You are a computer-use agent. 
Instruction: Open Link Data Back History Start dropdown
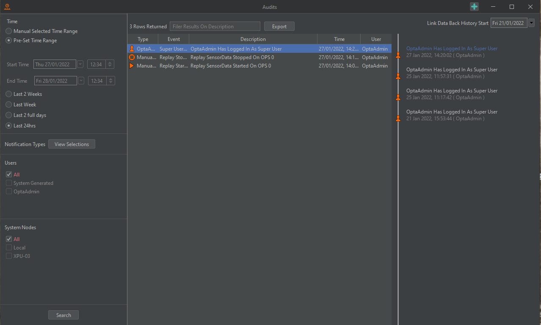point(531,23)
